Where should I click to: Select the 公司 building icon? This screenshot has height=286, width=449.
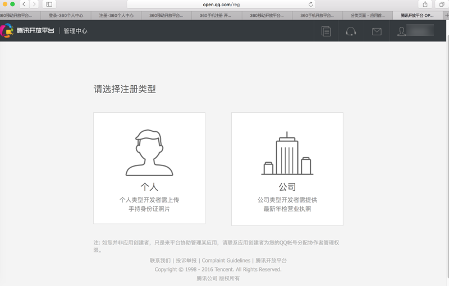pyautogui.click(x=287, y=153)
